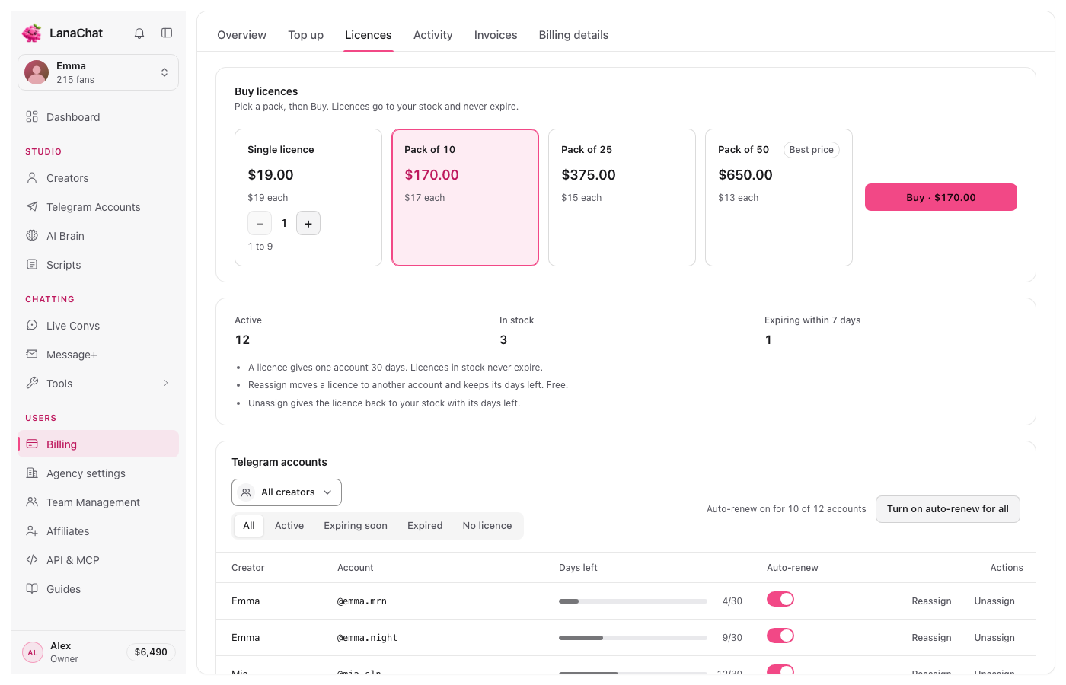Open the Emma account switcher

coord(98,72)
